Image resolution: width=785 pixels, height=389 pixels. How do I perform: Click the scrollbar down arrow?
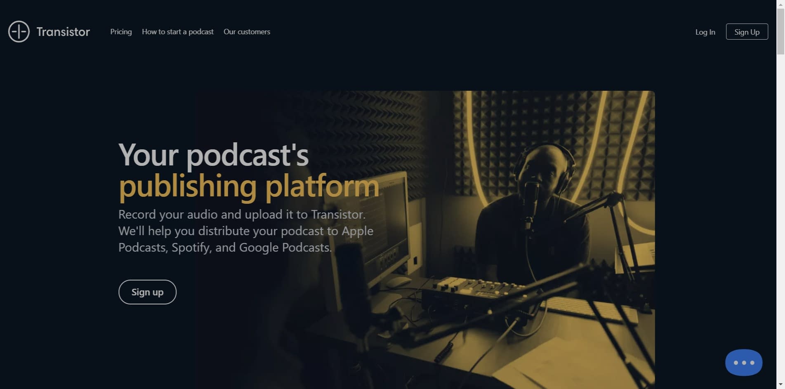coord(780,385)
